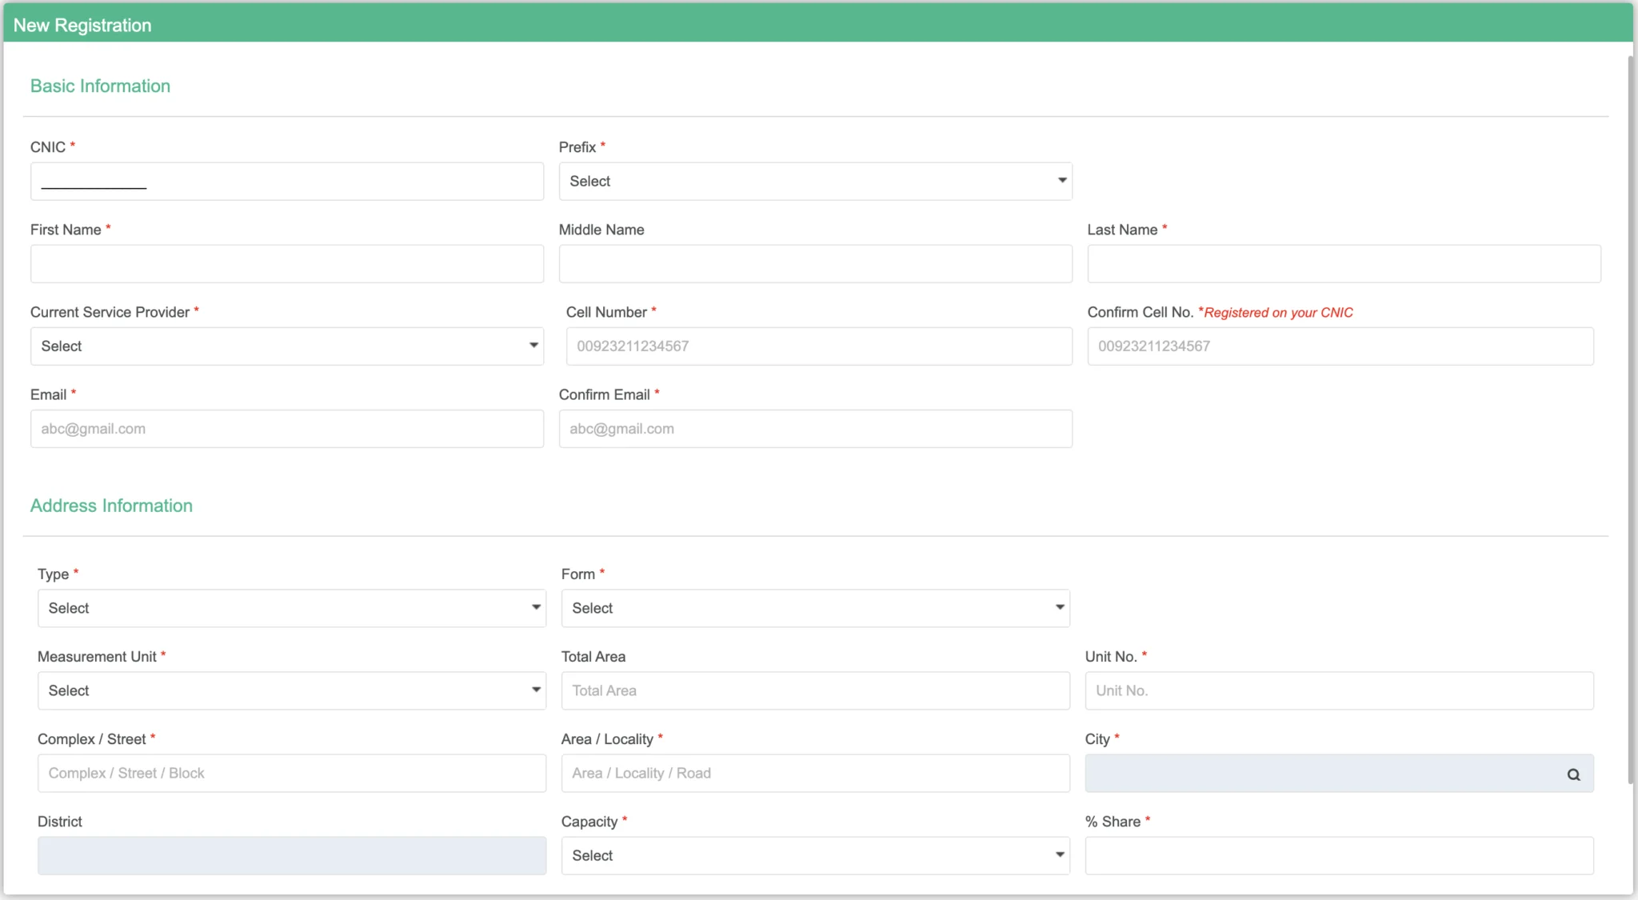
Task: Expand Current Service Provider dropdown
Action: click(286, 346)
